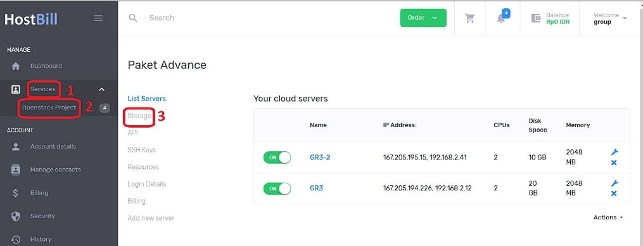This screenshot has height=246, width=643.
Task: Open the GR3 server link
Action: point(317,188)
